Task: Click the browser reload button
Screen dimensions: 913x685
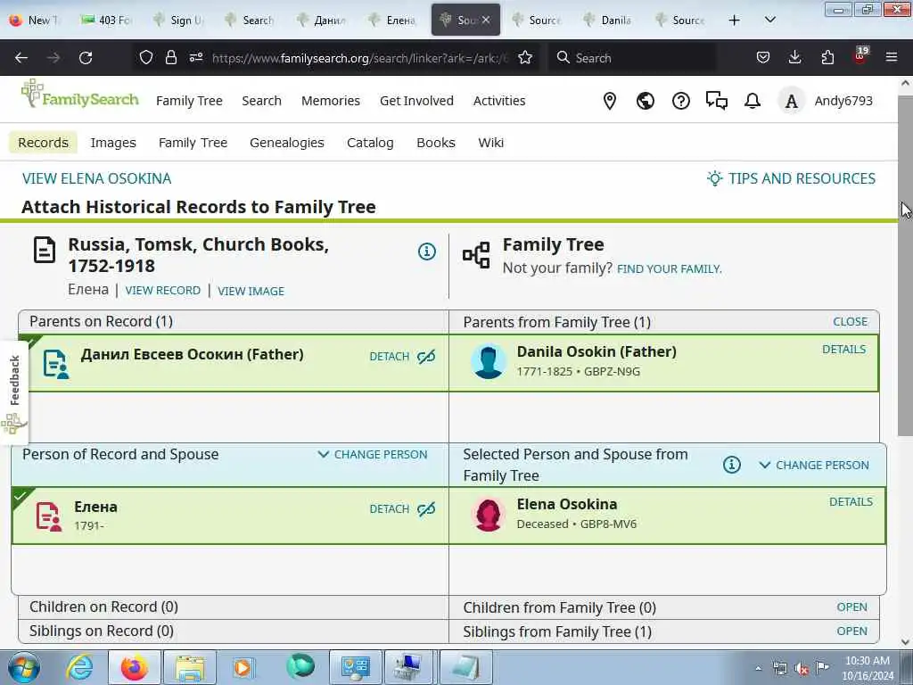Action: point(86,57)
